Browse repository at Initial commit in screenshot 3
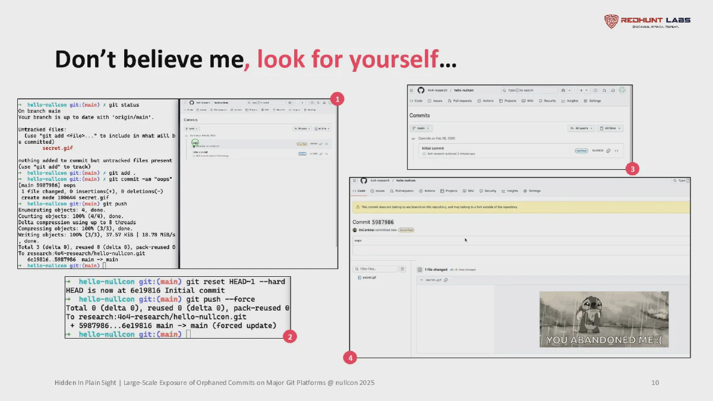 pos(617,151)
